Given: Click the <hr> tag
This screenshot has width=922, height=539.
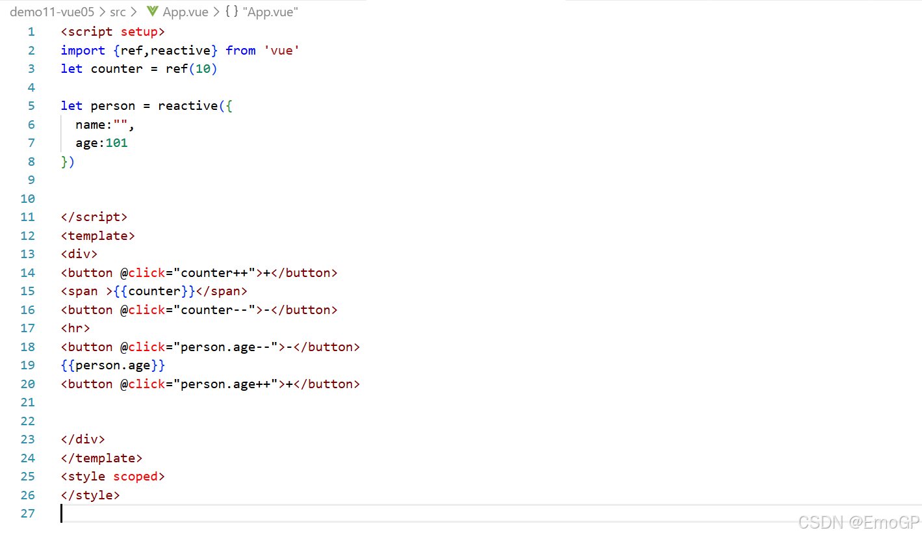Looking at the screenshot, I should click(75, 328).
